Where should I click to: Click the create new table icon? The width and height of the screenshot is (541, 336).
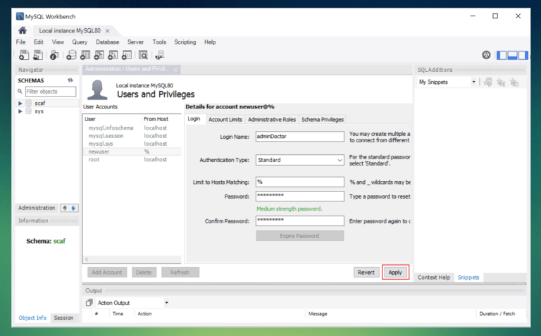85,55
